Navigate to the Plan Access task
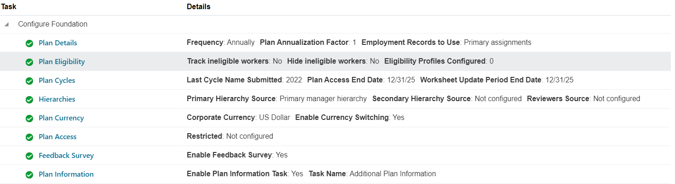This screenshot has width=675, height=184. [x=57, y=137]
